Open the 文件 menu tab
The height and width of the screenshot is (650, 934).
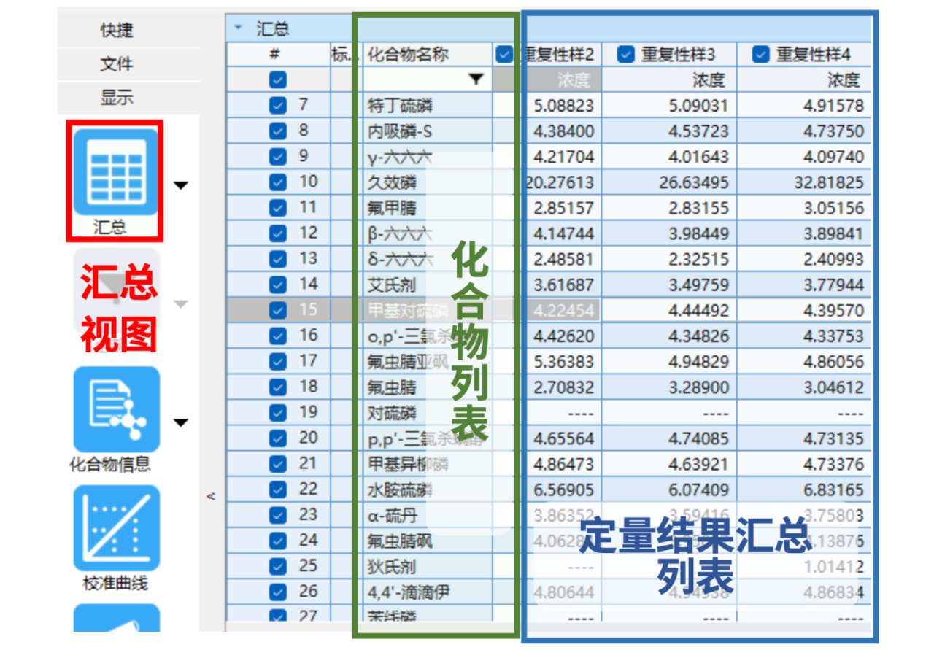117,64
